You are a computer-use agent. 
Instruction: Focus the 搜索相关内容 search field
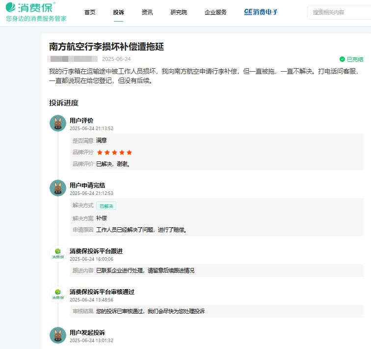click(x=339, y=12)
